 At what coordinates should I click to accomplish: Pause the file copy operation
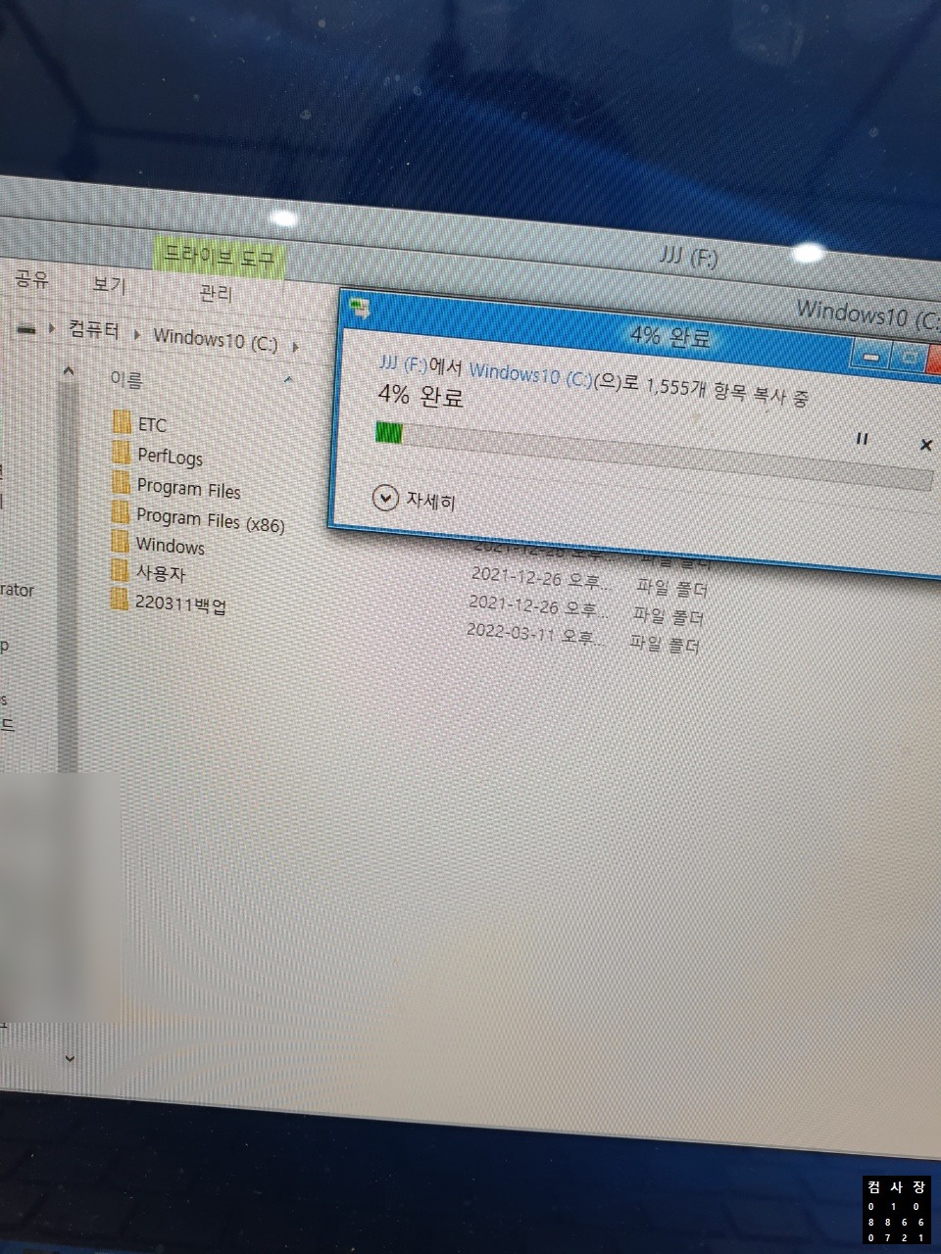(862, 439)
